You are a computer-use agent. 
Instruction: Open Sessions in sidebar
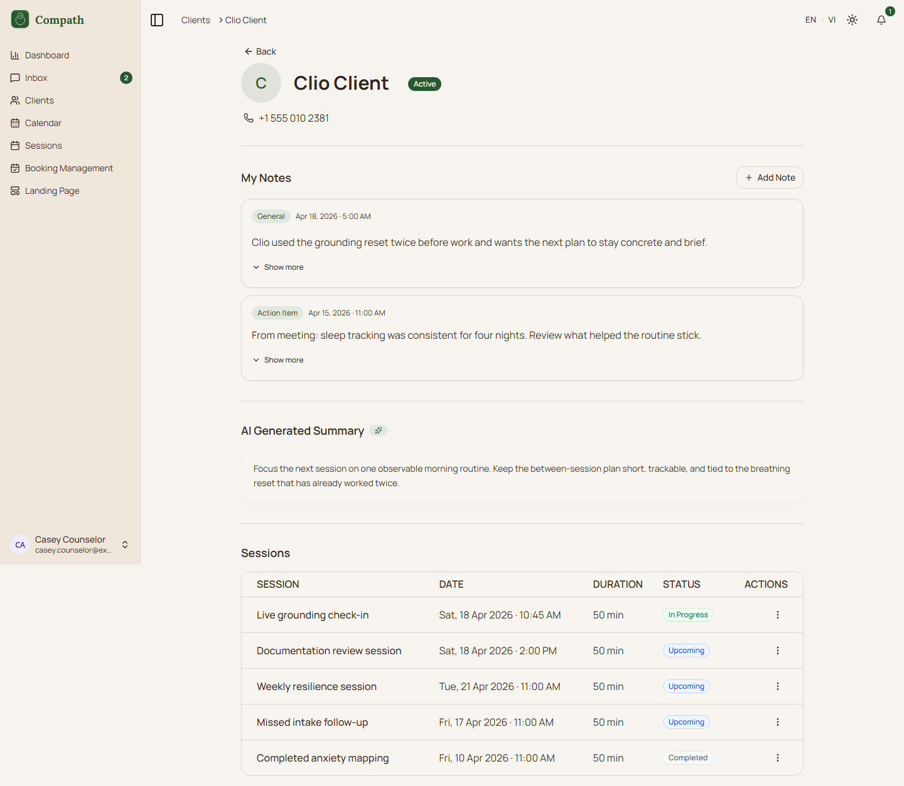click(70, 146)
